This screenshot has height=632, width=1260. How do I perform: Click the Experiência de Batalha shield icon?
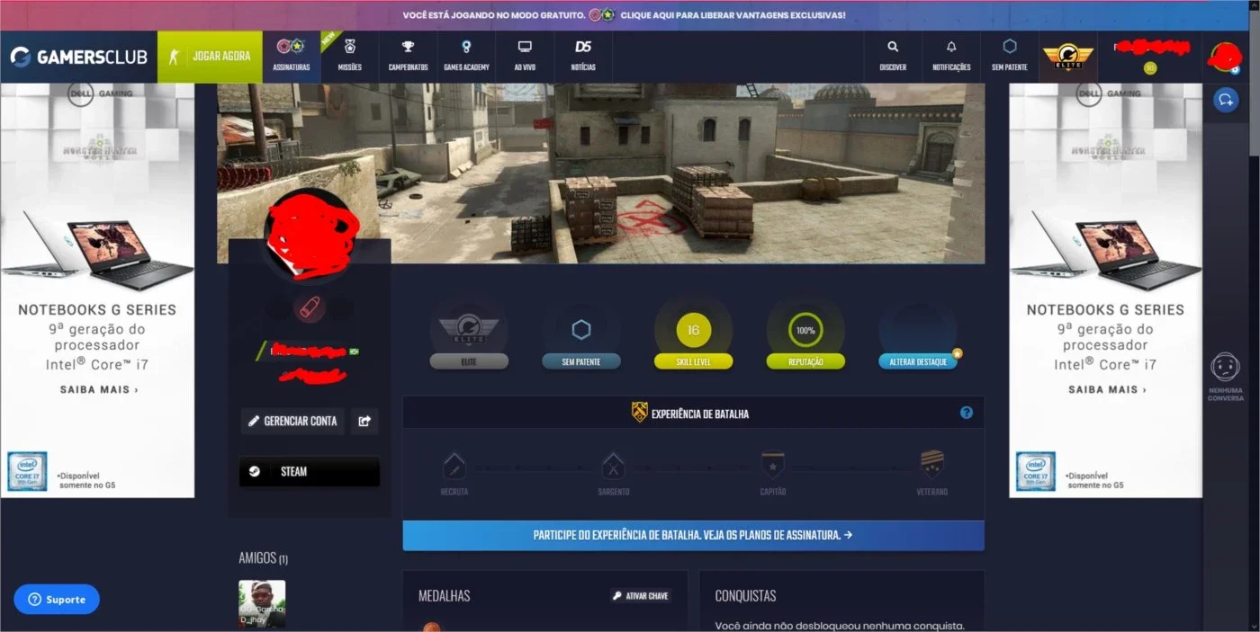pos(640,413)
